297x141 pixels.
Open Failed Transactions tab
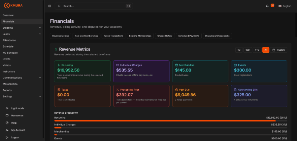coord(114,36)
